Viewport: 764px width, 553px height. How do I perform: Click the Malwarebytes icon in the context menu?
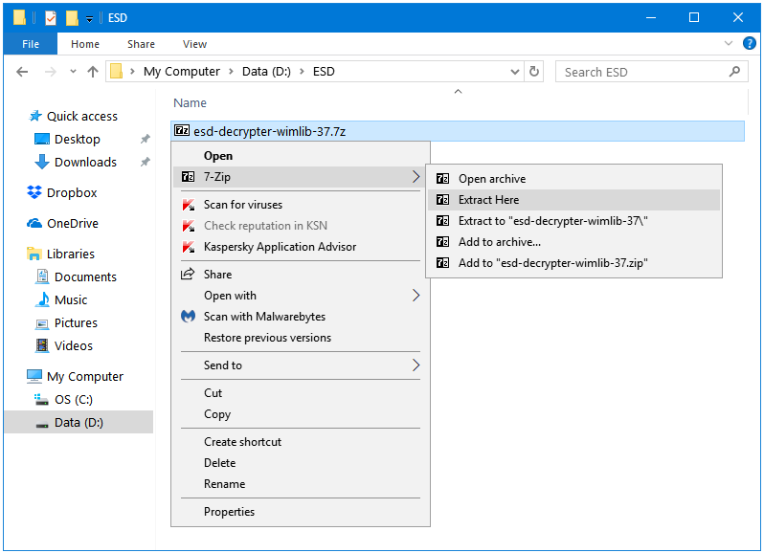188,317
